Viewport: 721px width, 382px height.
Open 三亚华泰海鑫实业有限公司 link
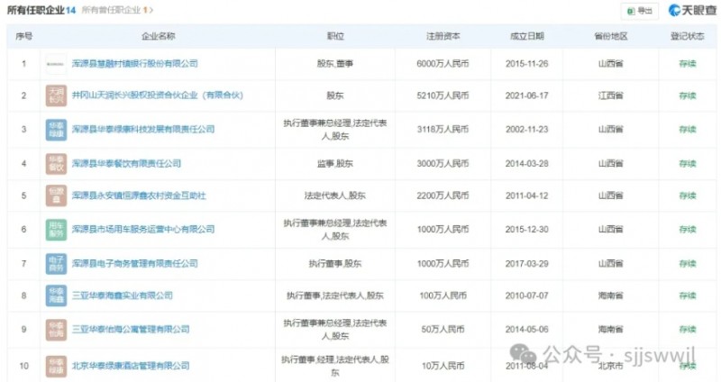click(123, 296)
